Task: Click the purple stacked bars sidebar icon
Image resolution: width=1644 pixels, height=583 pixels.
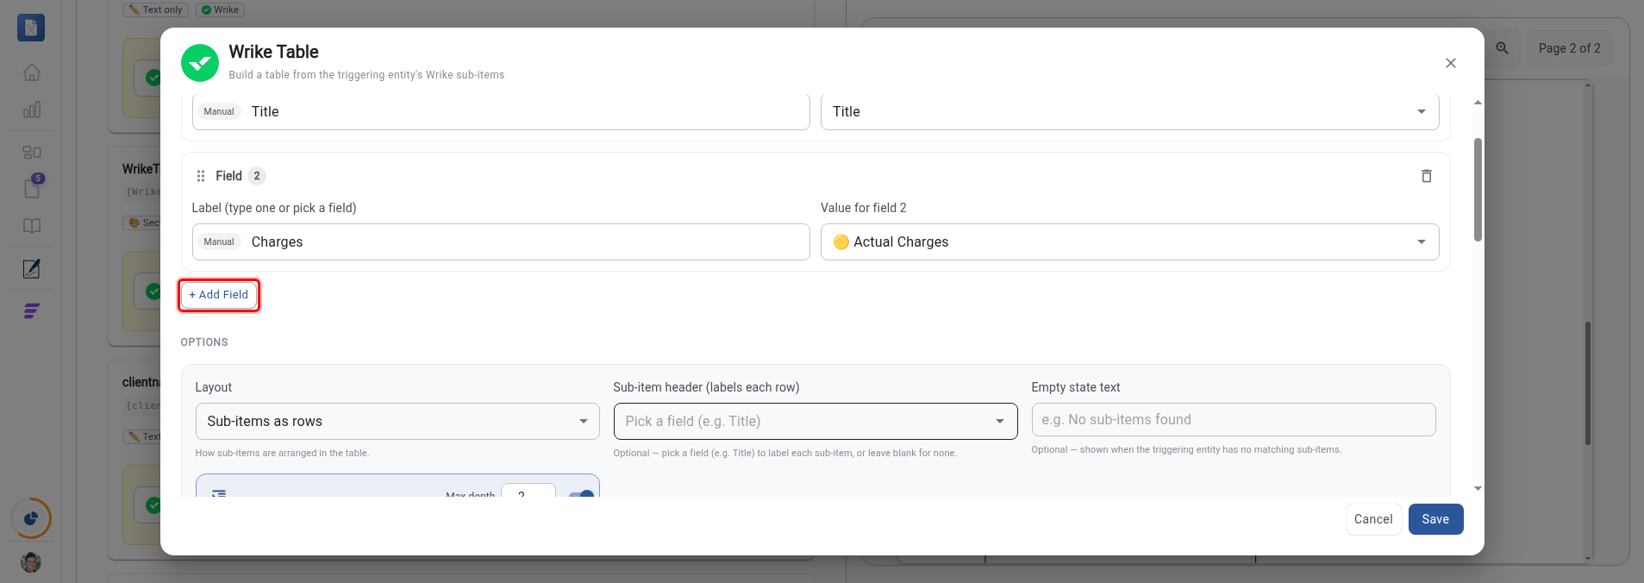Action: (32, 310)
